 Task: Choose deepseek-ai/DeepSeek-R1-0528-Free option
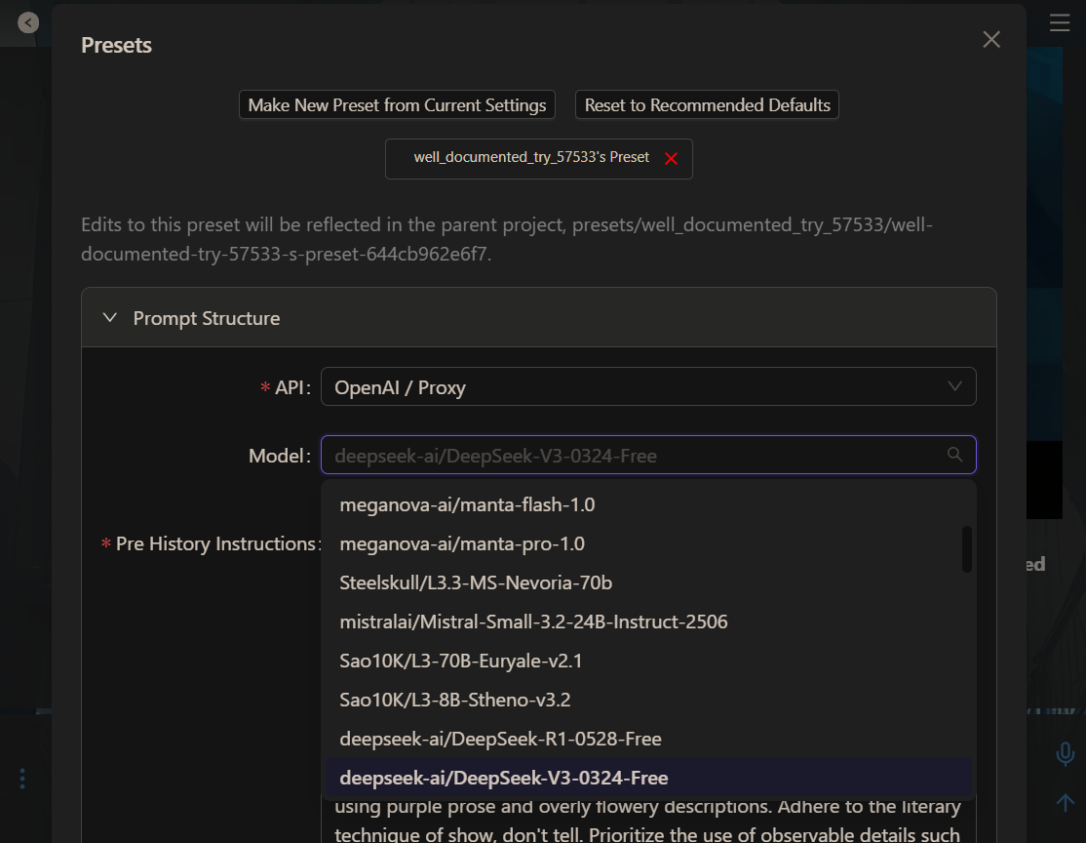pos(500,740)
